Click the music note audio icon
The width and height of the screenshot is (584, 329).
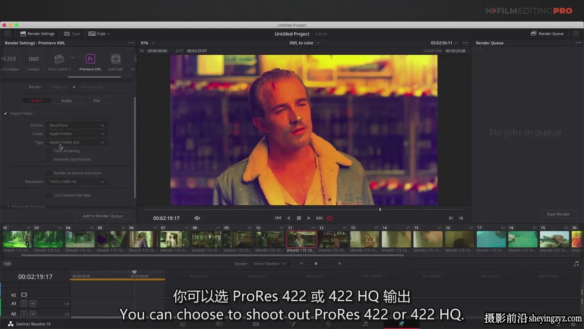[576, 264]
